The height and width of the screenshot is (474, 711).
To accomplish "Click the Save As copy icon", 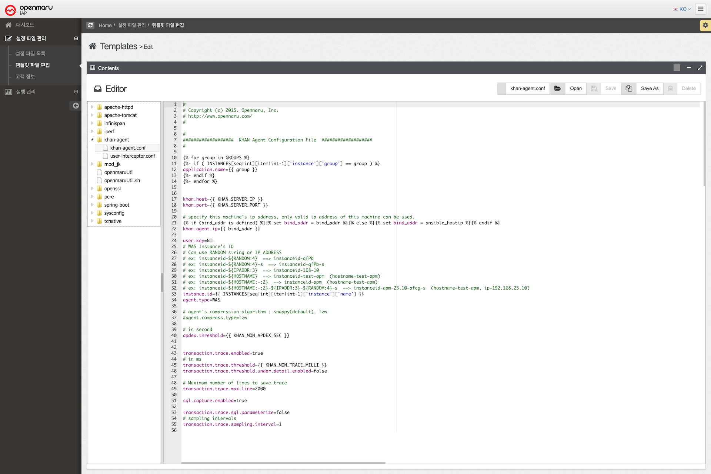I will 629,89.
